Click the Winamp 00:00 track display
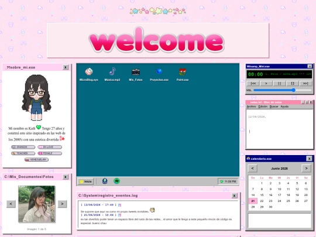Screen dimensions: 316x237 click(279, 74)
